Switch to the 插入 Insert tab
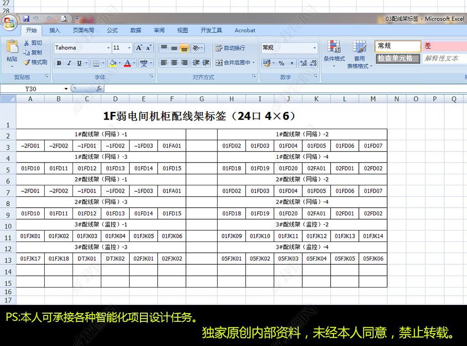This screenshot has height=346, width=467. [x=55, y=31]
